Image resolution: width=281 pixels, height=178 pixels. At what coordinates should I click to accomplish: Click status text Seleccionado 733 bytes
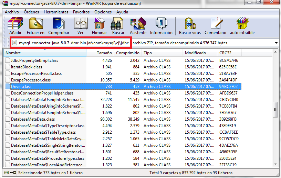pos(50,173)
